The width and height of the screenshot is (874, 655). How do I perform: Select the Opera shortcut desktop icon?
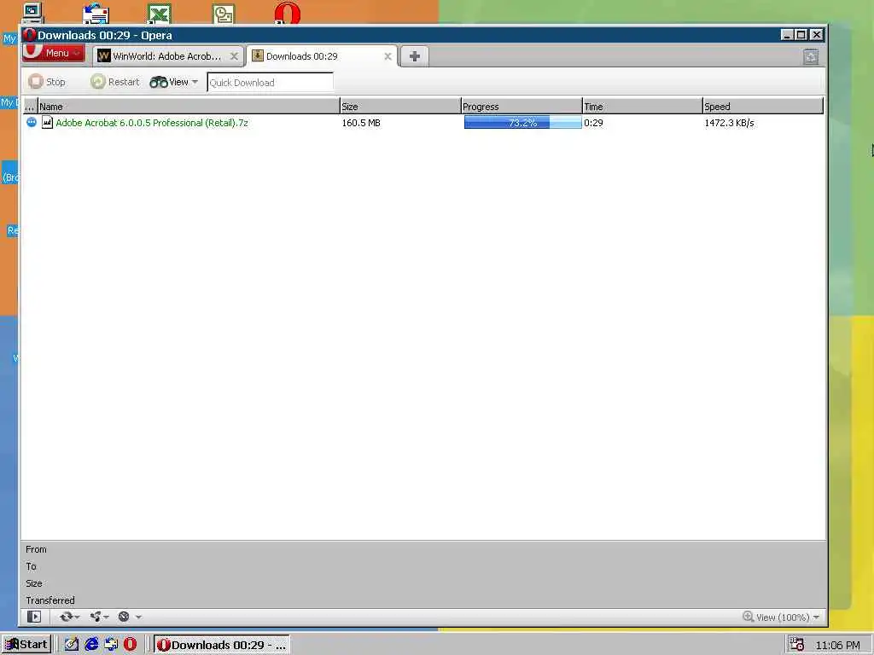click(x=287, y=13)
